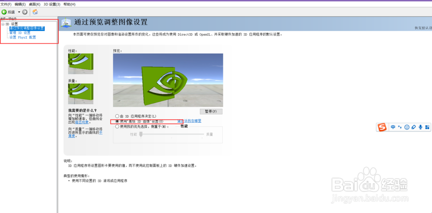Click the 我需要的是什么？ heading text
The image size is (432, 213).
point(83,111)
